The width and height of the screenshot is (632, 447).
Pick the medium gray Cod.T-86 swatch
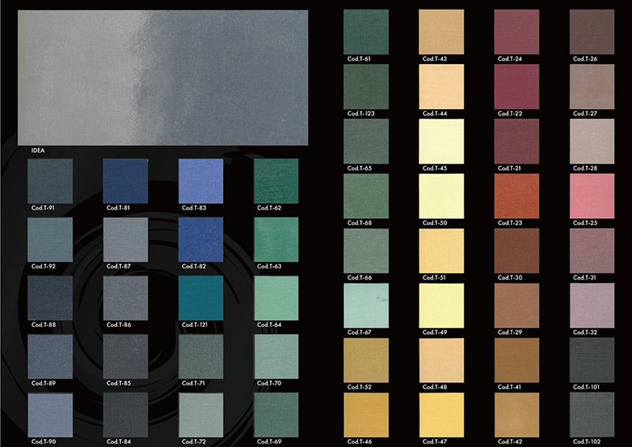126,299
